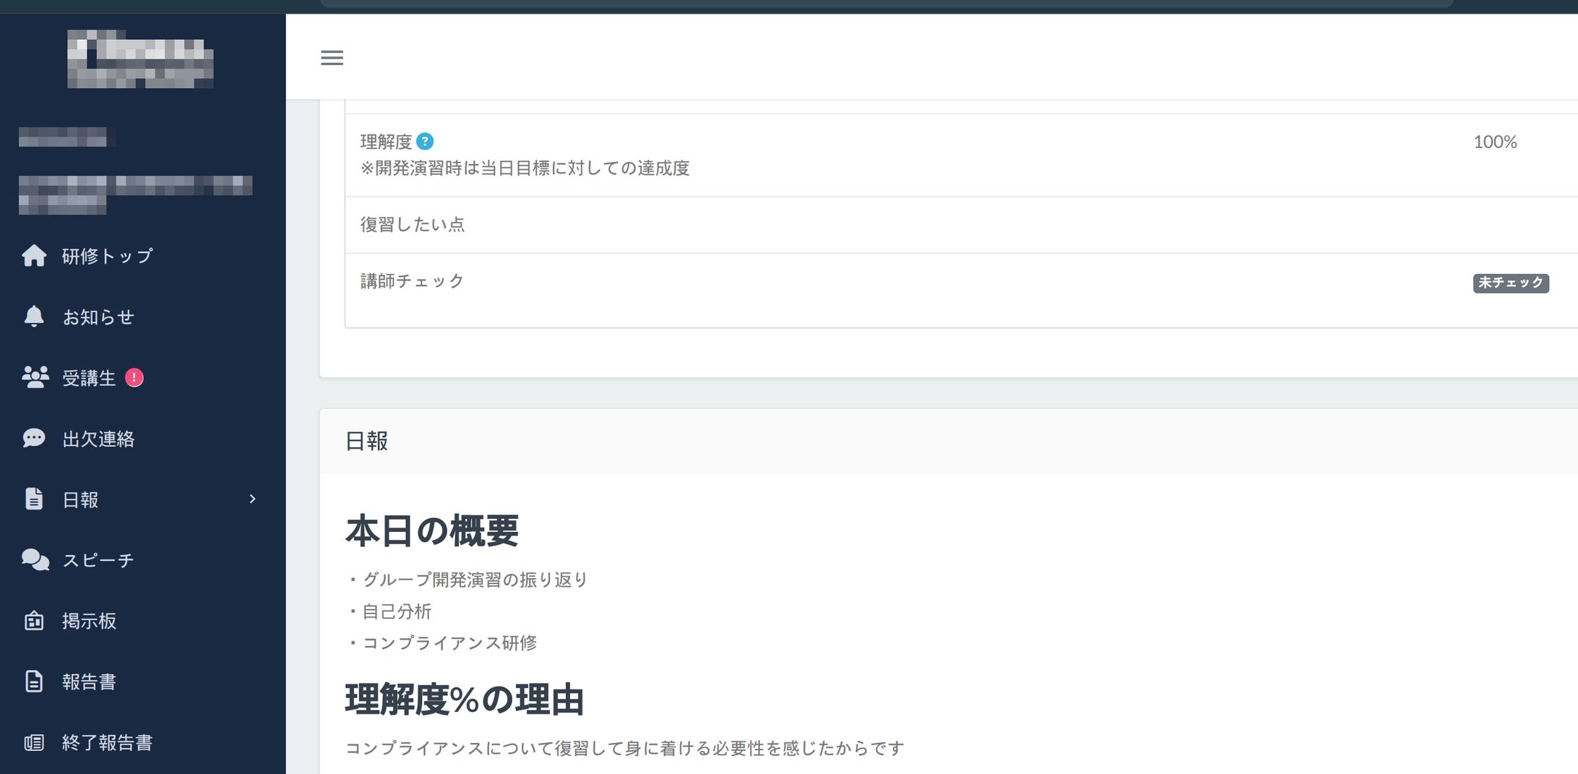Click the 復習したい点 row label

click(x=413, y=225)
